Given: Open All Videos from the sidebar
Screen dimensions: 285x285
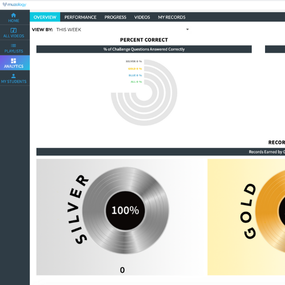Looking at the screenshot, I should coord(14,33).
